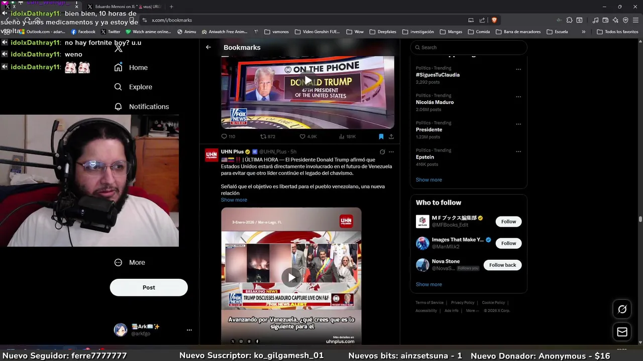Image resolution: width=643 pixels, height=361 pixels.
Task: Open Brave Wallet toolbar icon
Action: pyautogui.click(x=605, y=20)
